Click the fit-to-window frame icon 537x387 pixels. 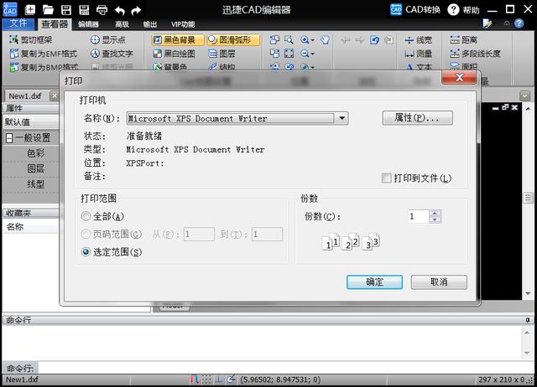click(x=289, y=54)
